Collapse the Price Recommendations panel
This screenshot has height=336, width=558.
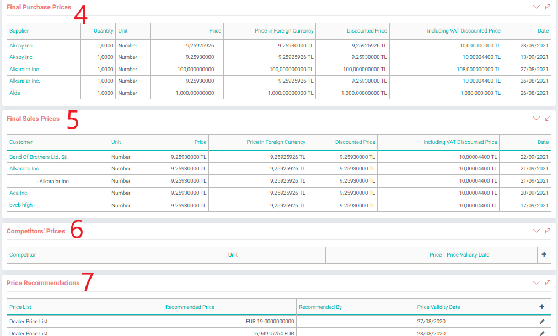(536, 283)
